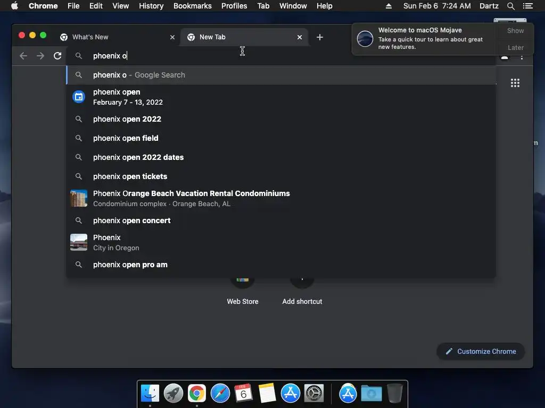Open the Downloads folder in the dock

pyautogui.click(x=371, y=394)
